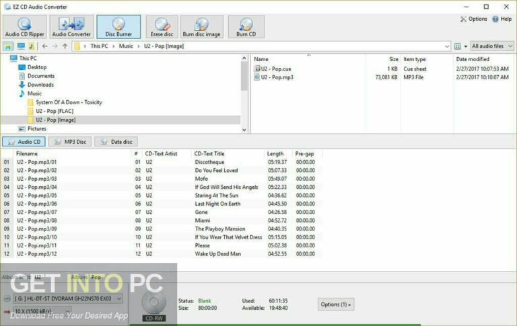Click the computer icon in the navigation bar
Screen dimensions: 517x326
(21, 46)
